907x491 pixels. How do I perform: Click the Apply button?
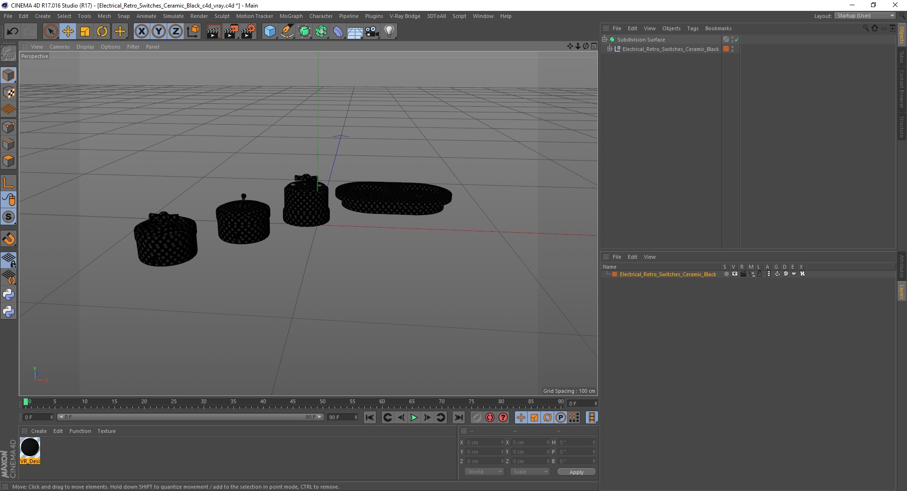(x=576, y=472)
